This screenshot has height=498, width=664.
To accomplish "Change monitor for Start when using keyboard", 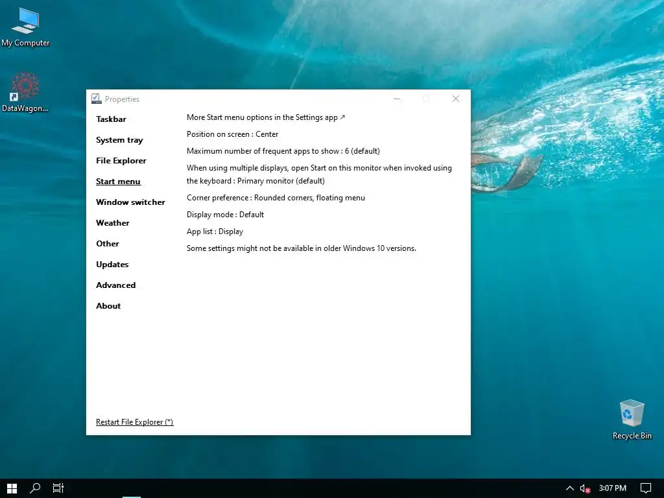I will tap(319, 174).
